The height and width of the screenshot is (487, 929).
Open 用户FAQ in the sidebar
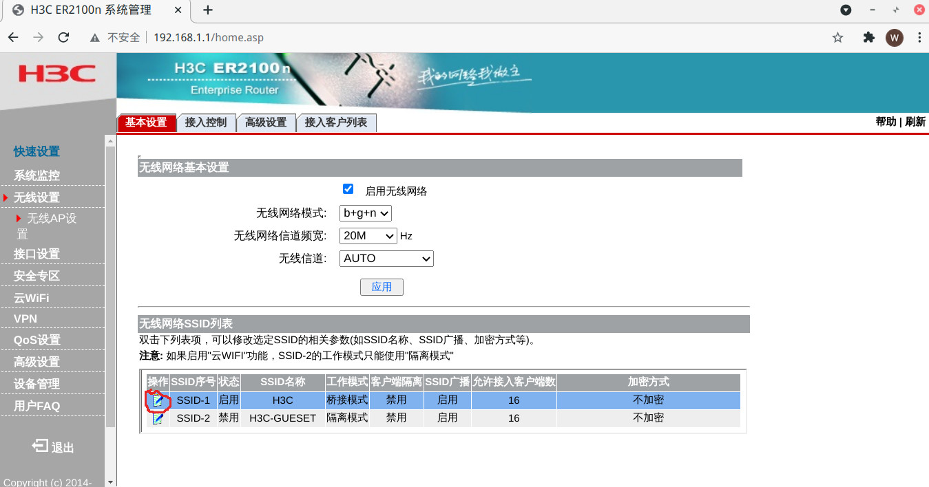37,406
